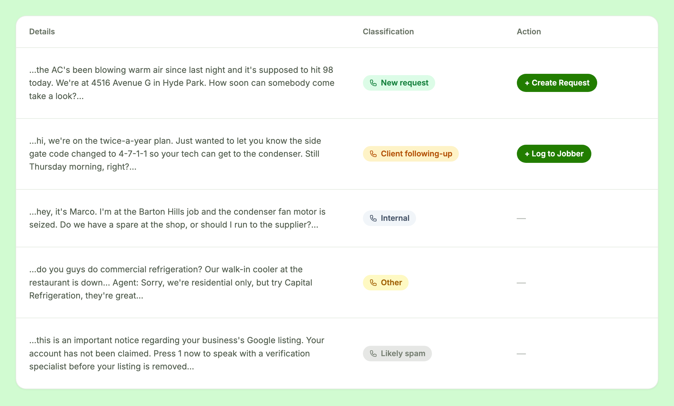Select the Internal classification label text
Screen dimensions: 674x406
[x=395, y=218]
